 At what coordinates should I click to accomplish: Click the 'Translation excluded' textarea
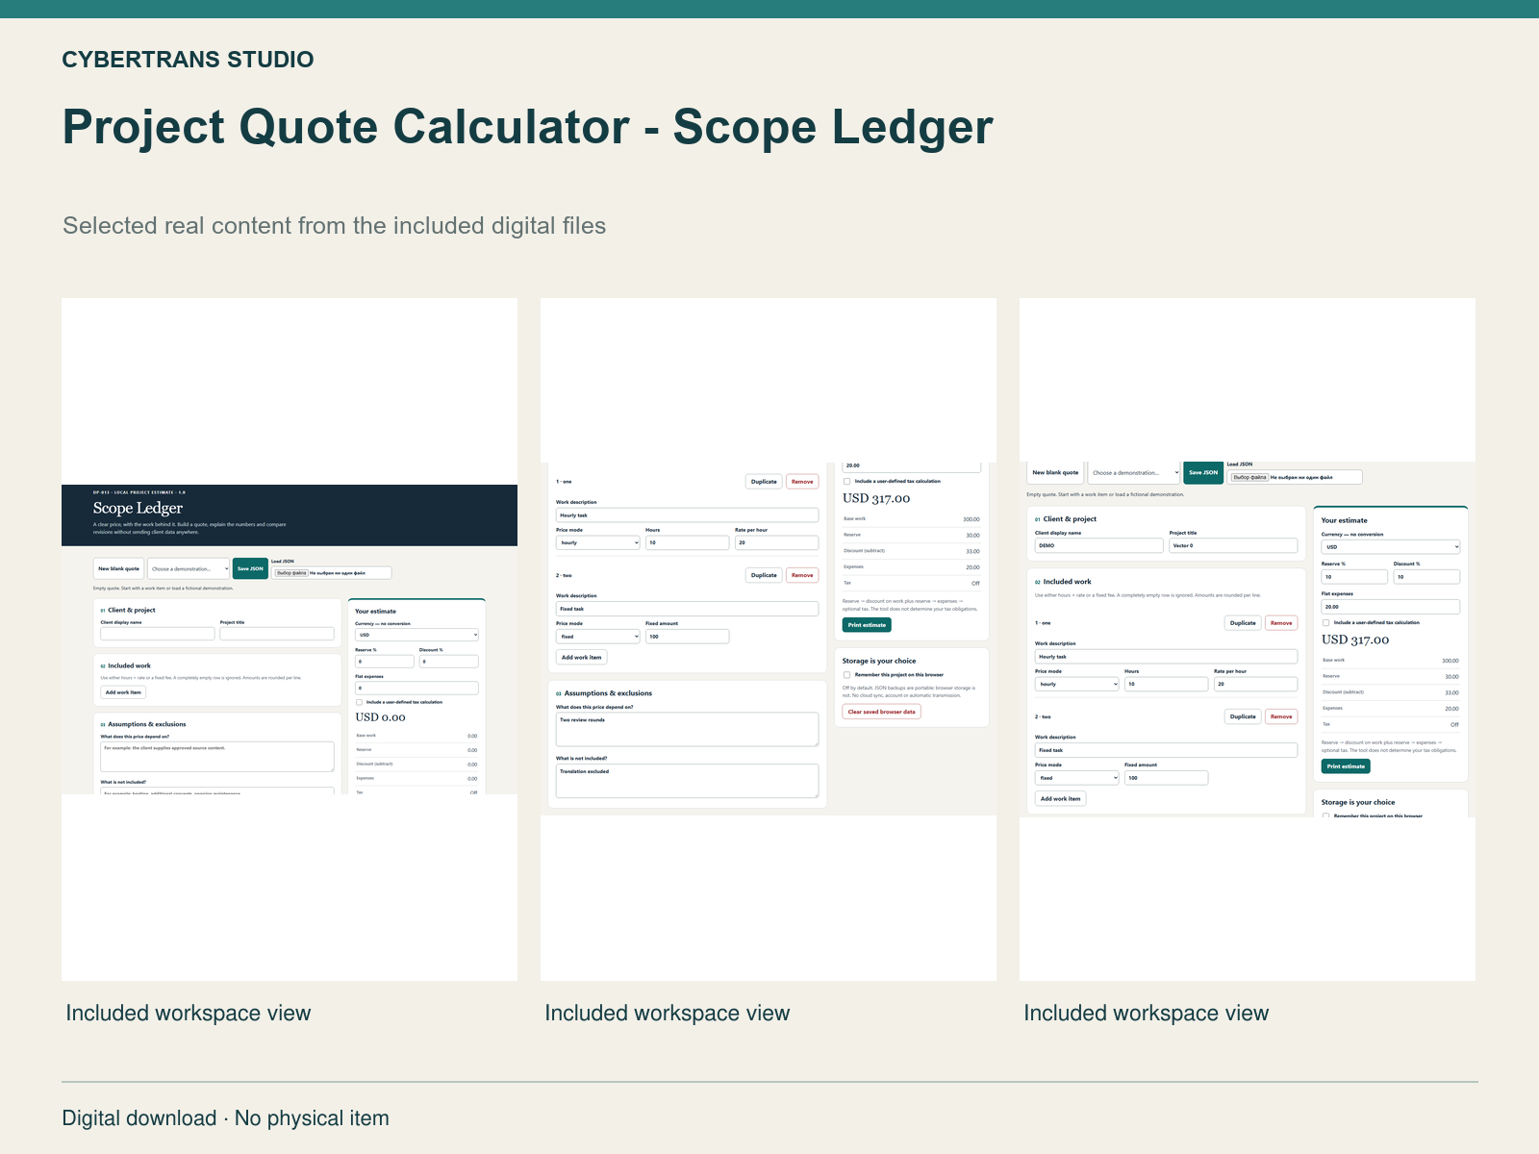tap(687, 781)
